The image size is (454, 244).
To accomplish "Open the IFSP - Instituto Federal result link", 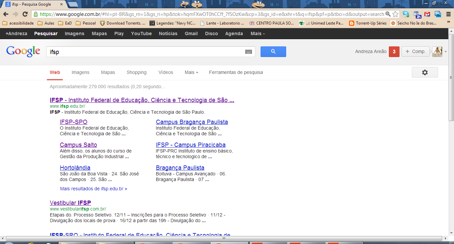I will [x=142, y=100].
